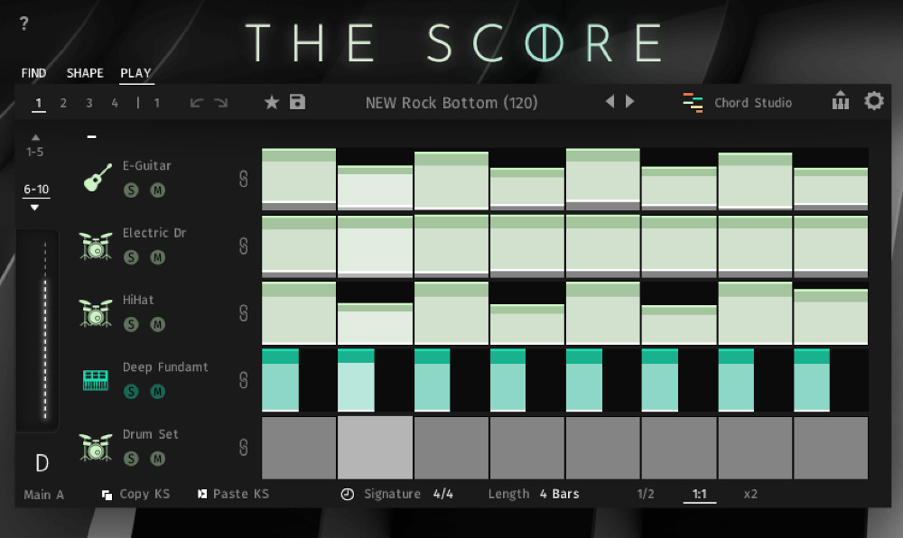Click the Deep Fundamt keyboard icon
The image size is (903, 538).
(96, 380)
